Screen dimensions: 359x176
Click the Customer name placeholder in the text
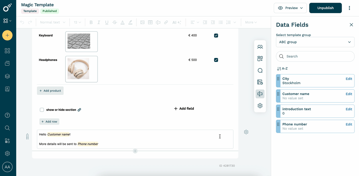tap(58, 134)
